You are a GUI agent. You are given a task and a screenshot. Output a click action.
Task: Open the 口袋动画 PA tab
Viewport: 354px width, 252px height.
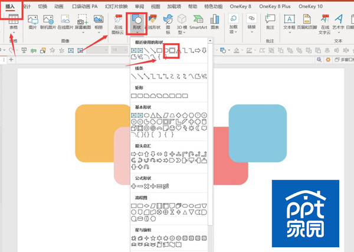point(84,6)
